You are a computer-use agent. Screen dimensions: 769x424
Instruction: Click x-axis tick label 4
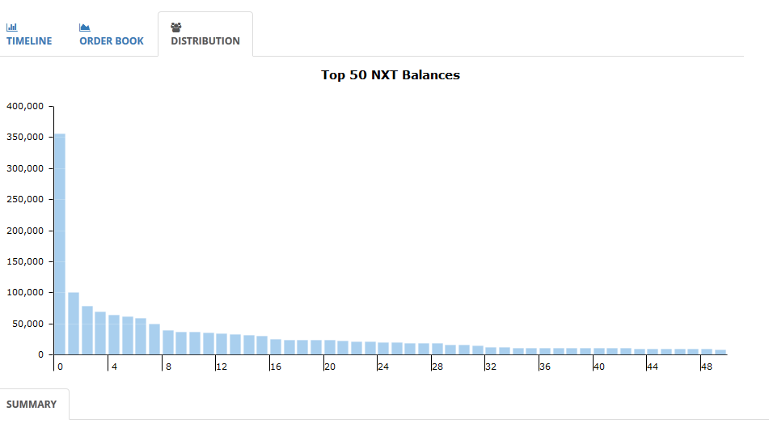[114, 367]
